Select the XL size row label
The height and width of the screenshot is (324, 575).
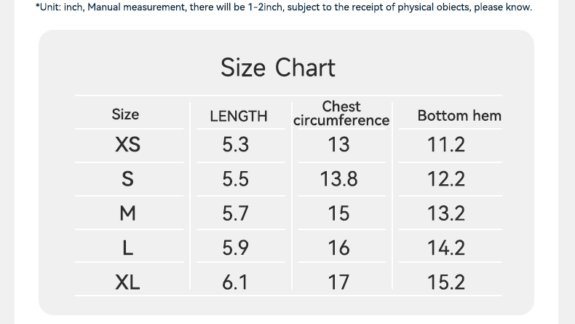tap(127, 282)
